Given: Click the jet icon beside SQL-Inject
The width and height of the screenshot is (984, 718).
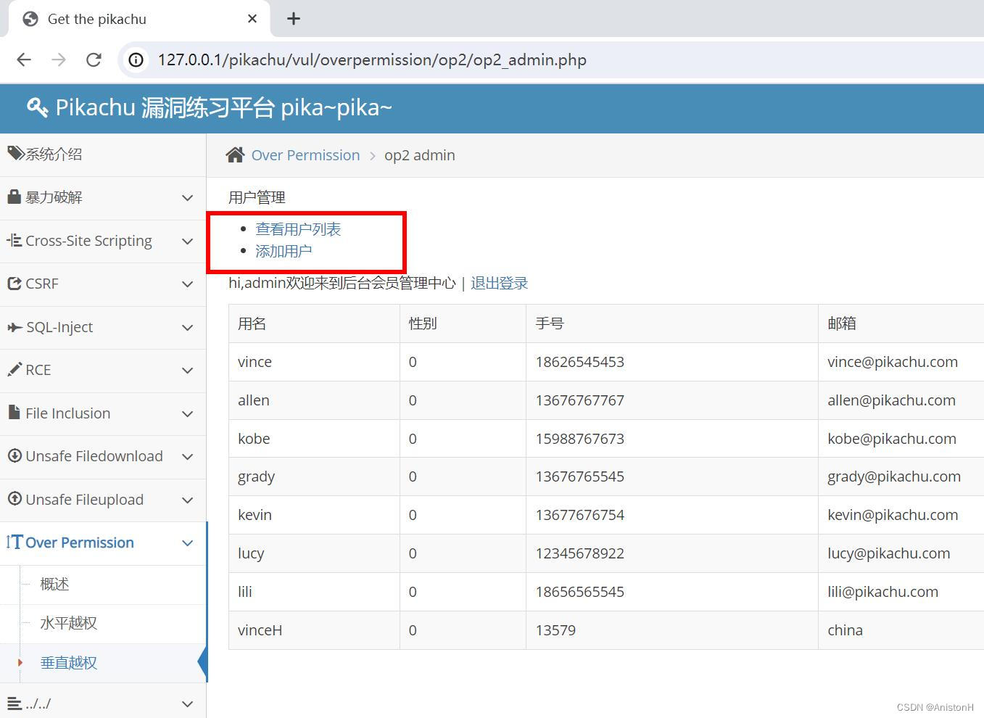Looking at the screenshot, I should [x=15, y=327].
